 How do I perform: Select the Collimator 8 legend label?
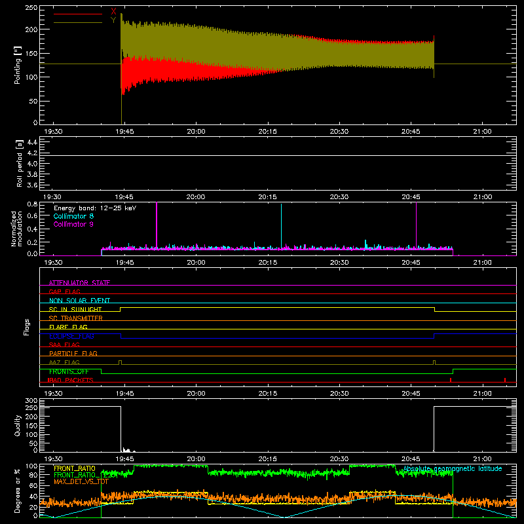click(x=73, y=216)
